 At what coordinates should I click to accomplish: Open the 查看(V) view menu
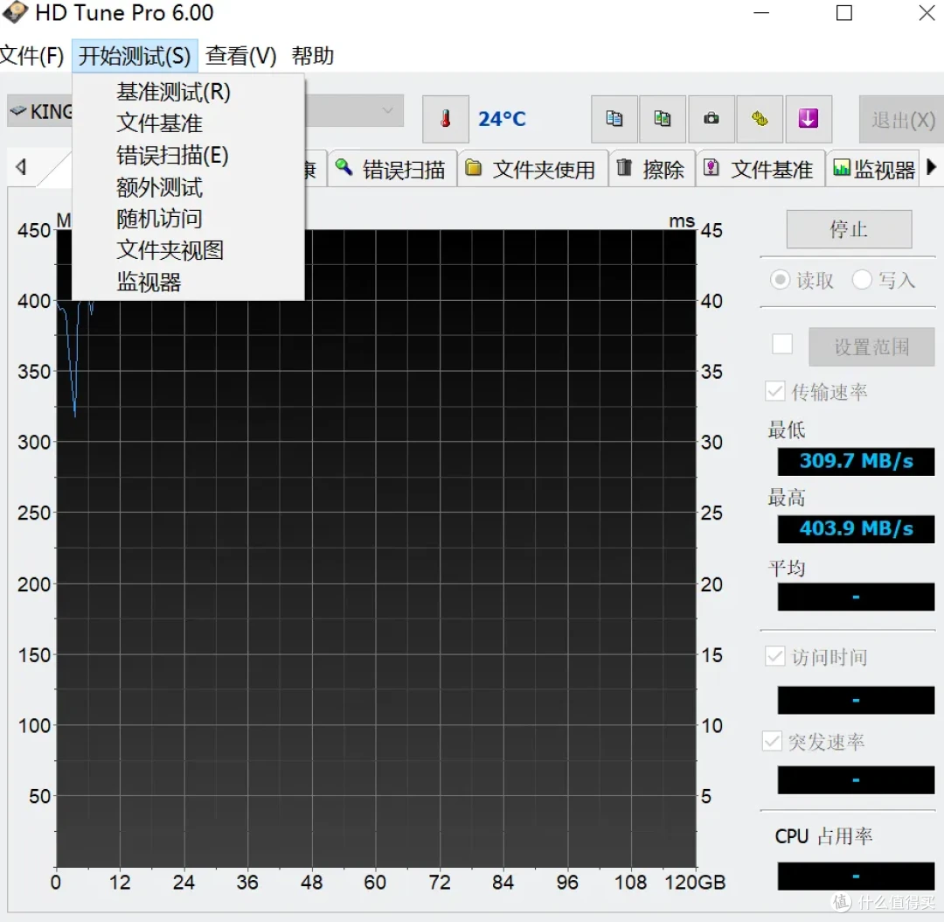coord(241,56)
